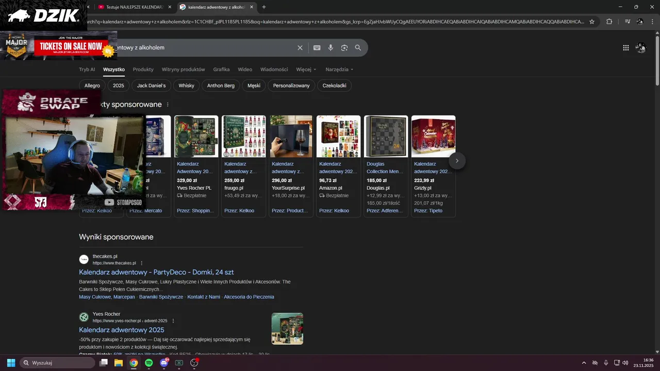Apply the 'Czekoladki' filter chip

click(334, 86)
